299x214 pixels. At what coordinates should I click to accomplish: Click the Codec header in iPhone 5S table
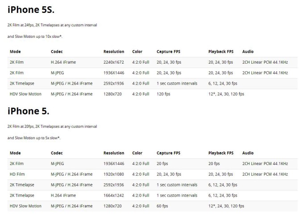[x=57, y=52]
